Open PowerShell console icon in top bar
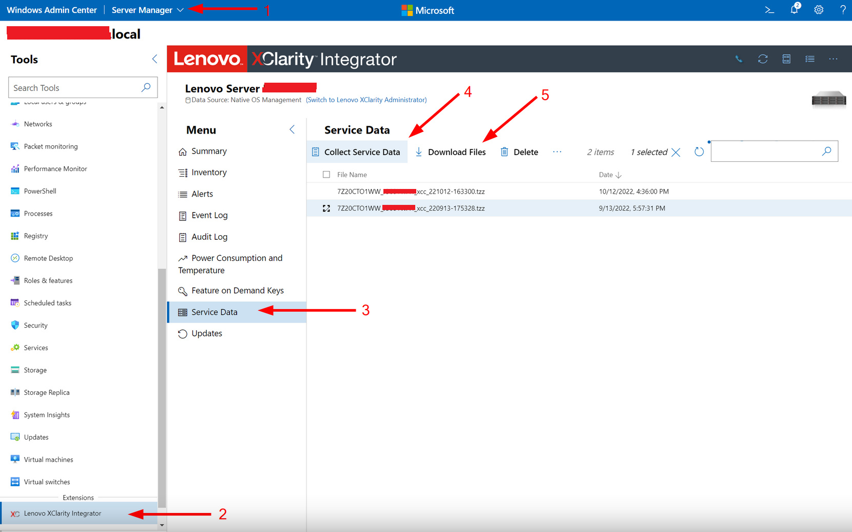The width and height of the screenshot is (852, 532). (x=769, y=10)
